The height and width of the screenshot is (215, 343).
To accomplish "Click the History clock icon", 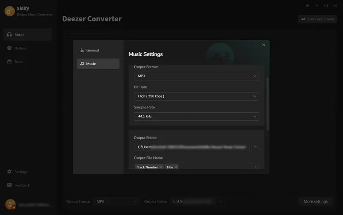I will (9, 48).
